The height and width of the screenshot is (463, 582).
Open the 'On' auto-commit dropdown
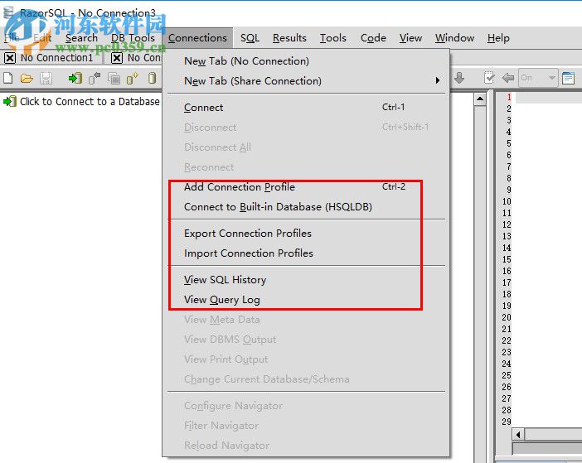(538, 78)
